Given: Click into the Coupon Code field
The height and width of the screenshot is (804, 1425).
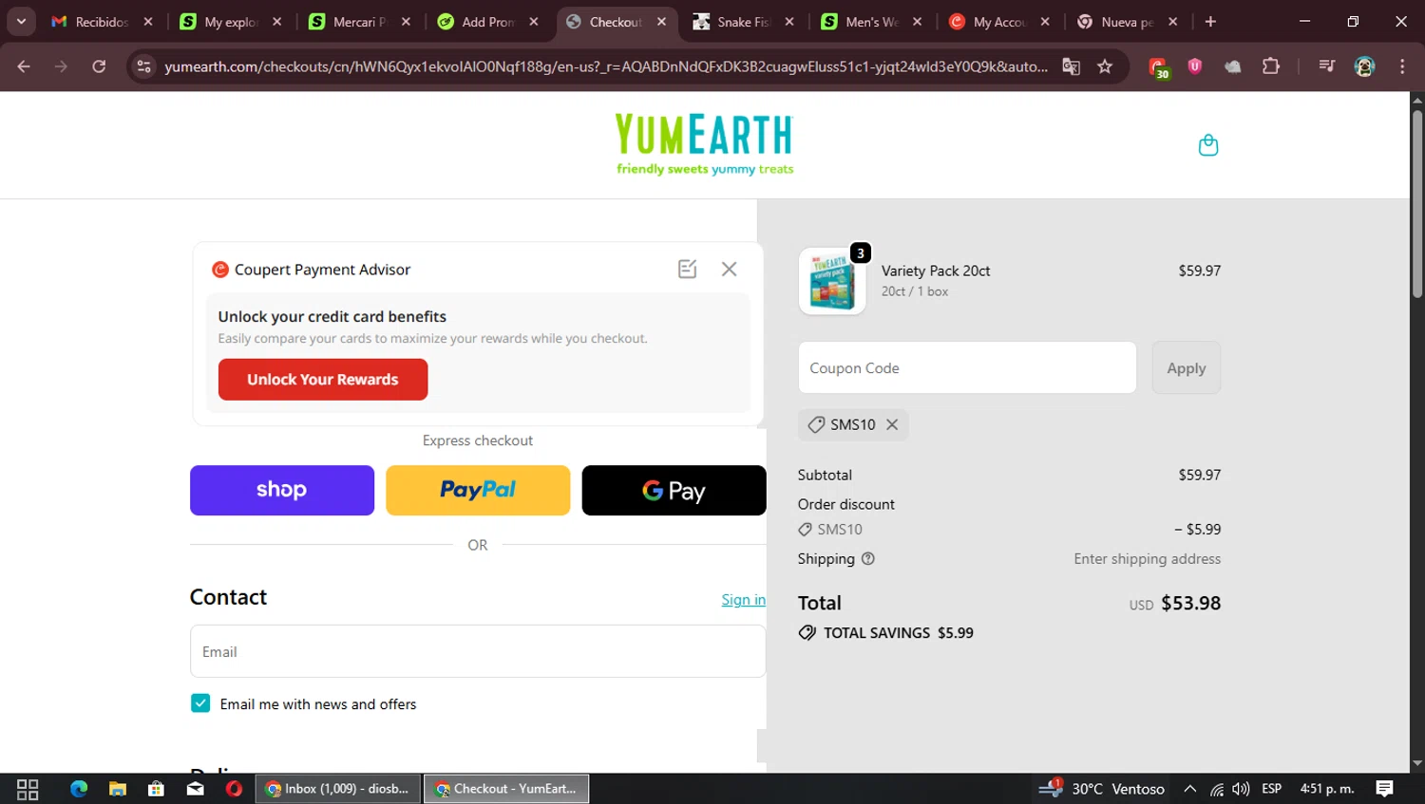Looking at the screenshot, I should point(967,368).
